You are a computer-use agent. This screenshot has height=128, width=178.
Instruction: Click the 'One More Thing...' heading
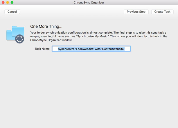(46, 26)
